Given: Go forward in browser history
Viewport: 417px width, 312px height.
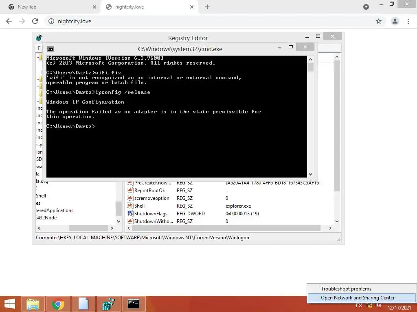Looking at the screenshot, I should 22,21.
